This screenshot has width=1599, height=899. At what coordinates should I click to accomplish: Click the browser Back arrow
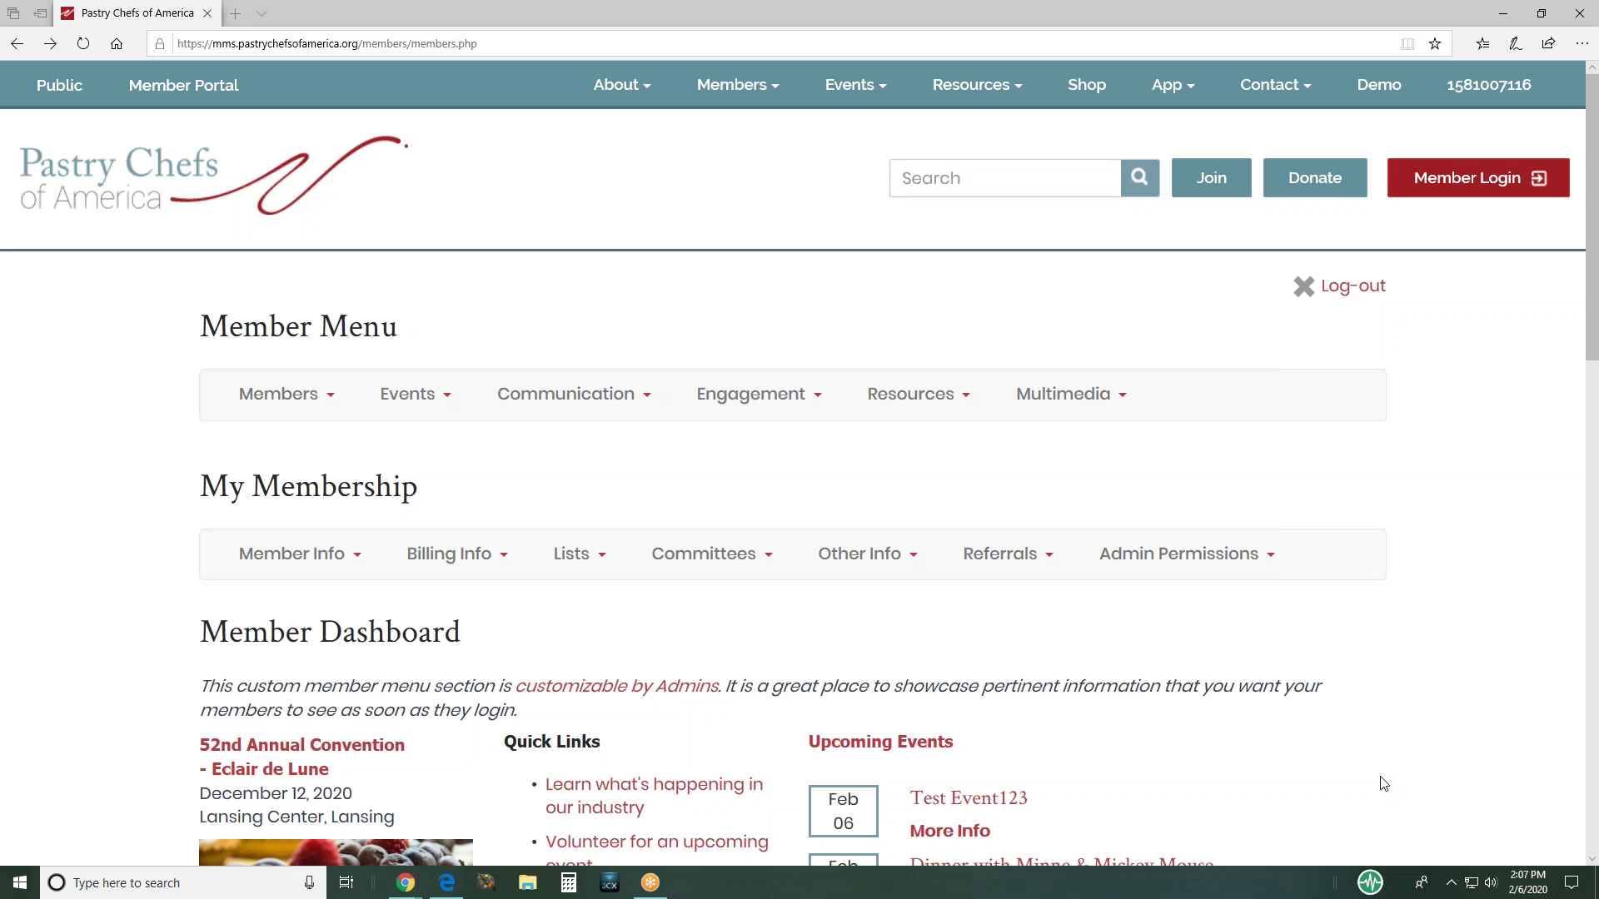pos(17,43)
